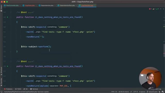Collapse the first function body at its closing brace
Image resolution: width=165 pixels, height=93 pixels.
click(x=11, y=51)
